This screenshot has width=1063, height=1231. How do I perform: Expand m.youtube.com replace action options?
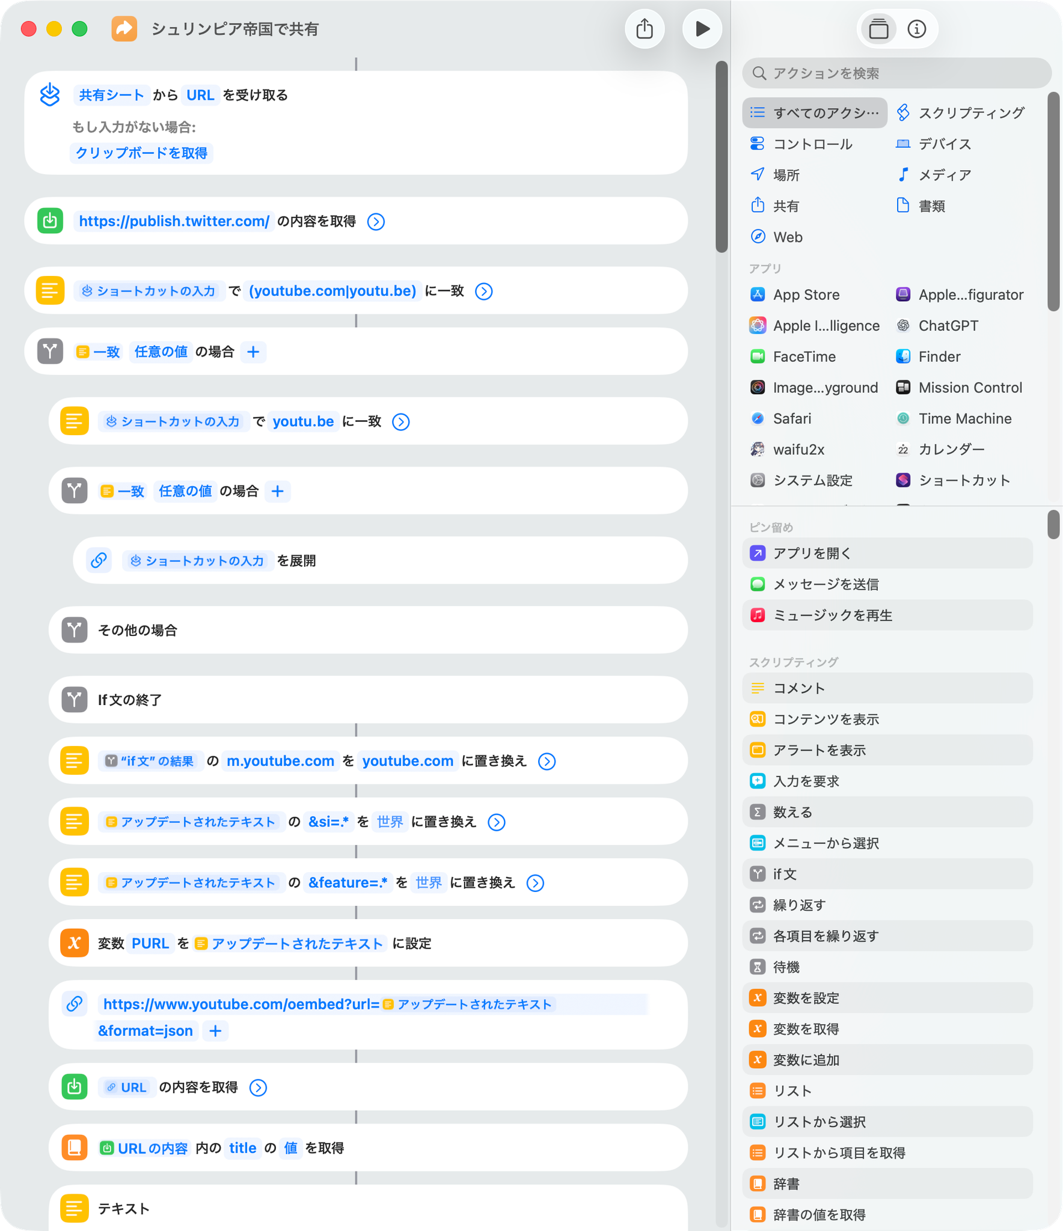(546, 762)
